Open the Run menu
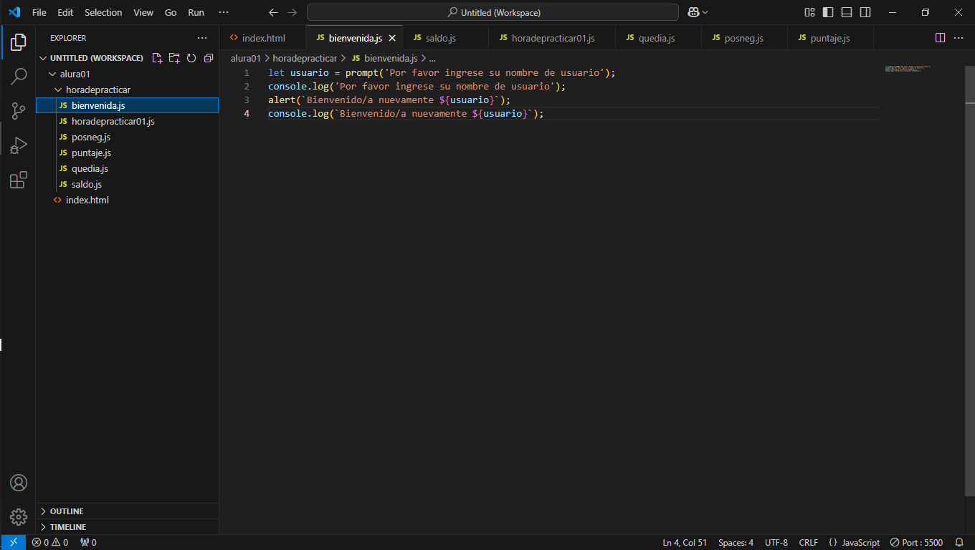This screenshot has height=550, width=975. click(x=196, y=12)
